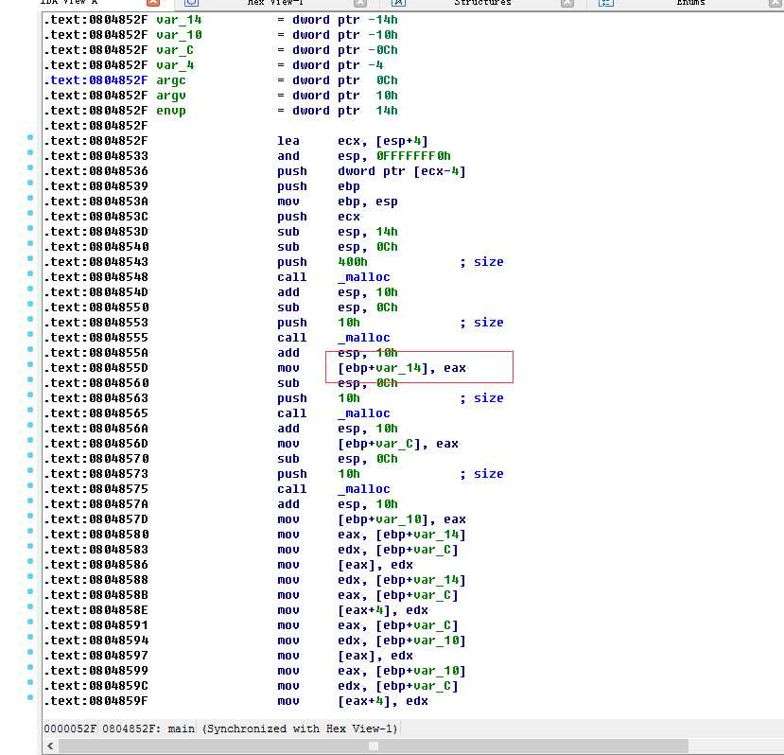Screen dimensions: 784x755
Task: Close the IDA View-A tab
Action: (153, 3)
